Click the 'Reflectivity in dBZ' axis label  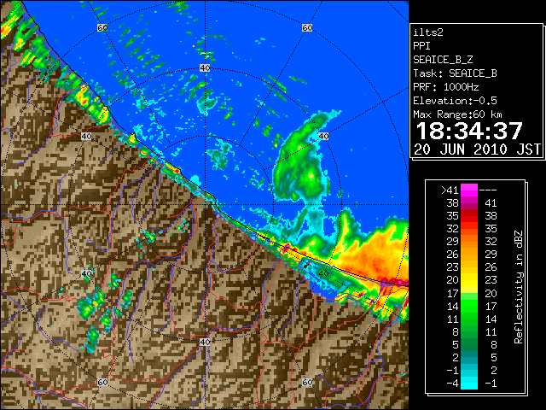coord(518,287)
